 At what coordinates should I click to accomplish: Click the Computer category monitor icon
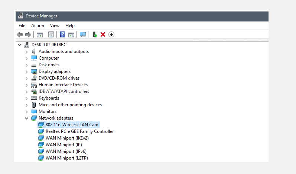pos(33,58)
